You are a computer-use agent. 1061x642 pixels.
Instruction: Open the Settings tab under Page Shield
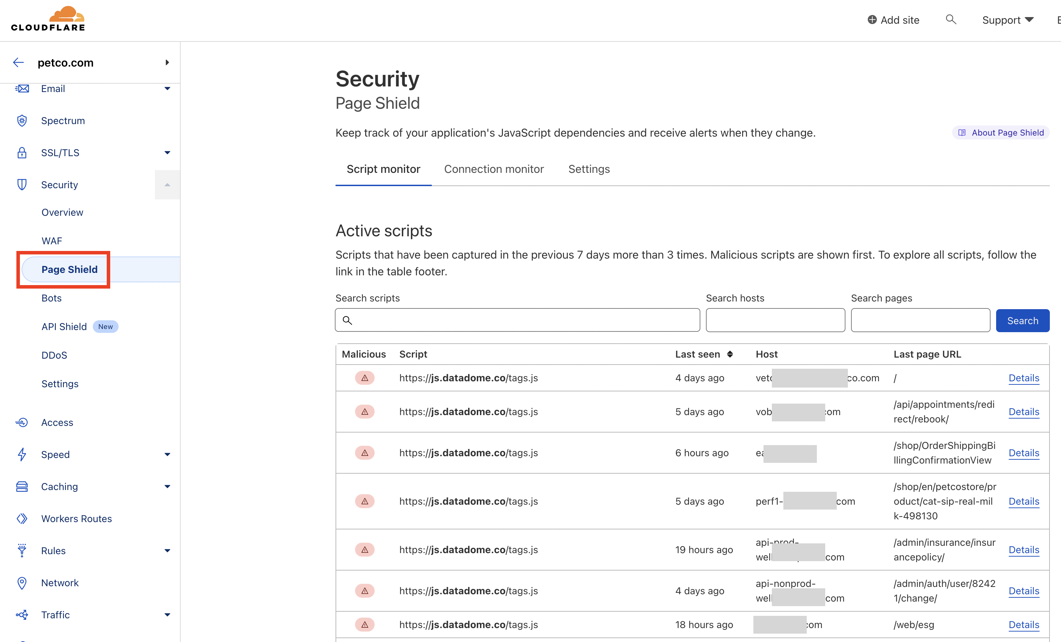coord(589,169)
